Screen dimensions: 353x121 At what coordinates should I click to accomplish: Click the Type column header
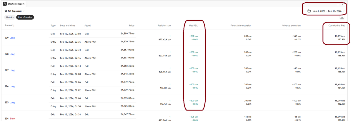[x=53, y=25]
